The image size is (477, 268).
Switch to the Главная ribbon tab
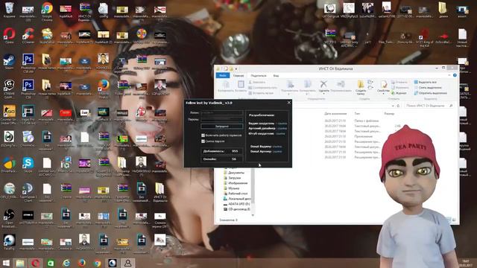238,75
